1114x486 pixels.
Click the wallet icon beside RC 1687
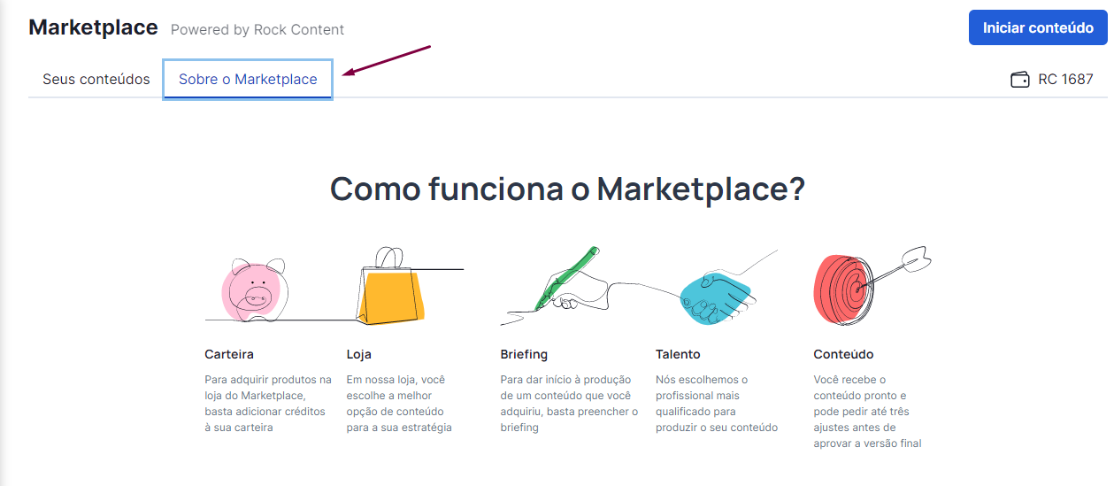click(1020, 80)
